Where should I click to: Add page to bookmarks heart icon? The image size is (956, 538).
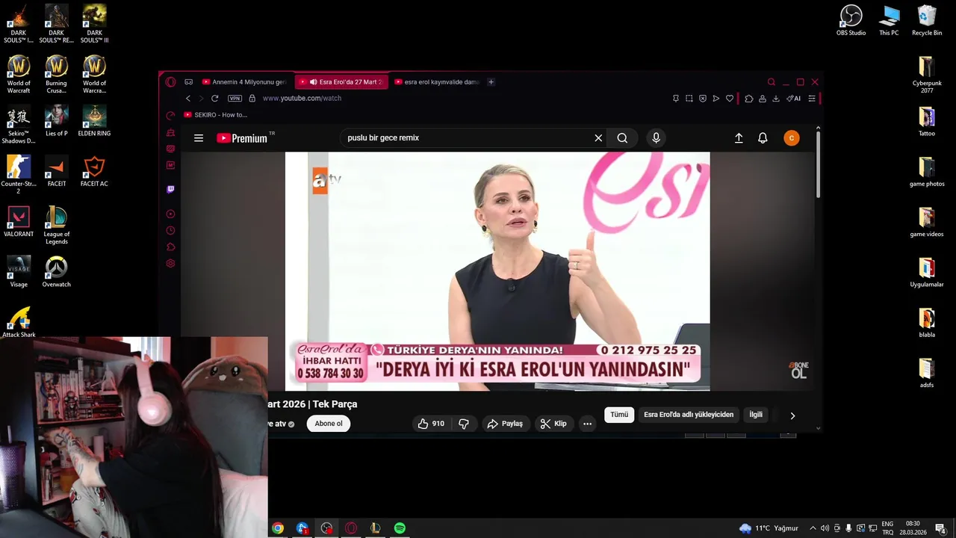click(x=730, y=99)
